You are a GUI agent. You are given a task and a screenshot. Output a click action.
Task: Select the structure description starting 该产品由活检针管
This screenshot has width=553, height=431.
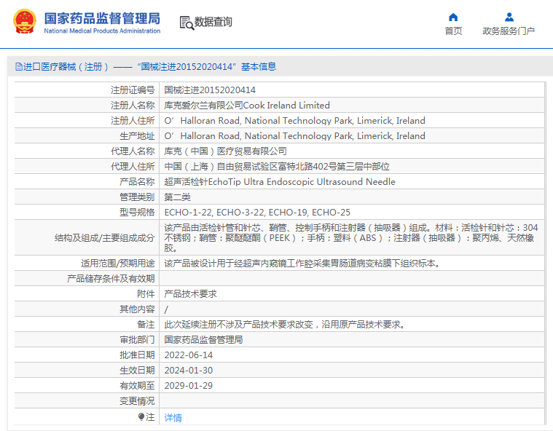pyautogui.click(x=351, y=238)
